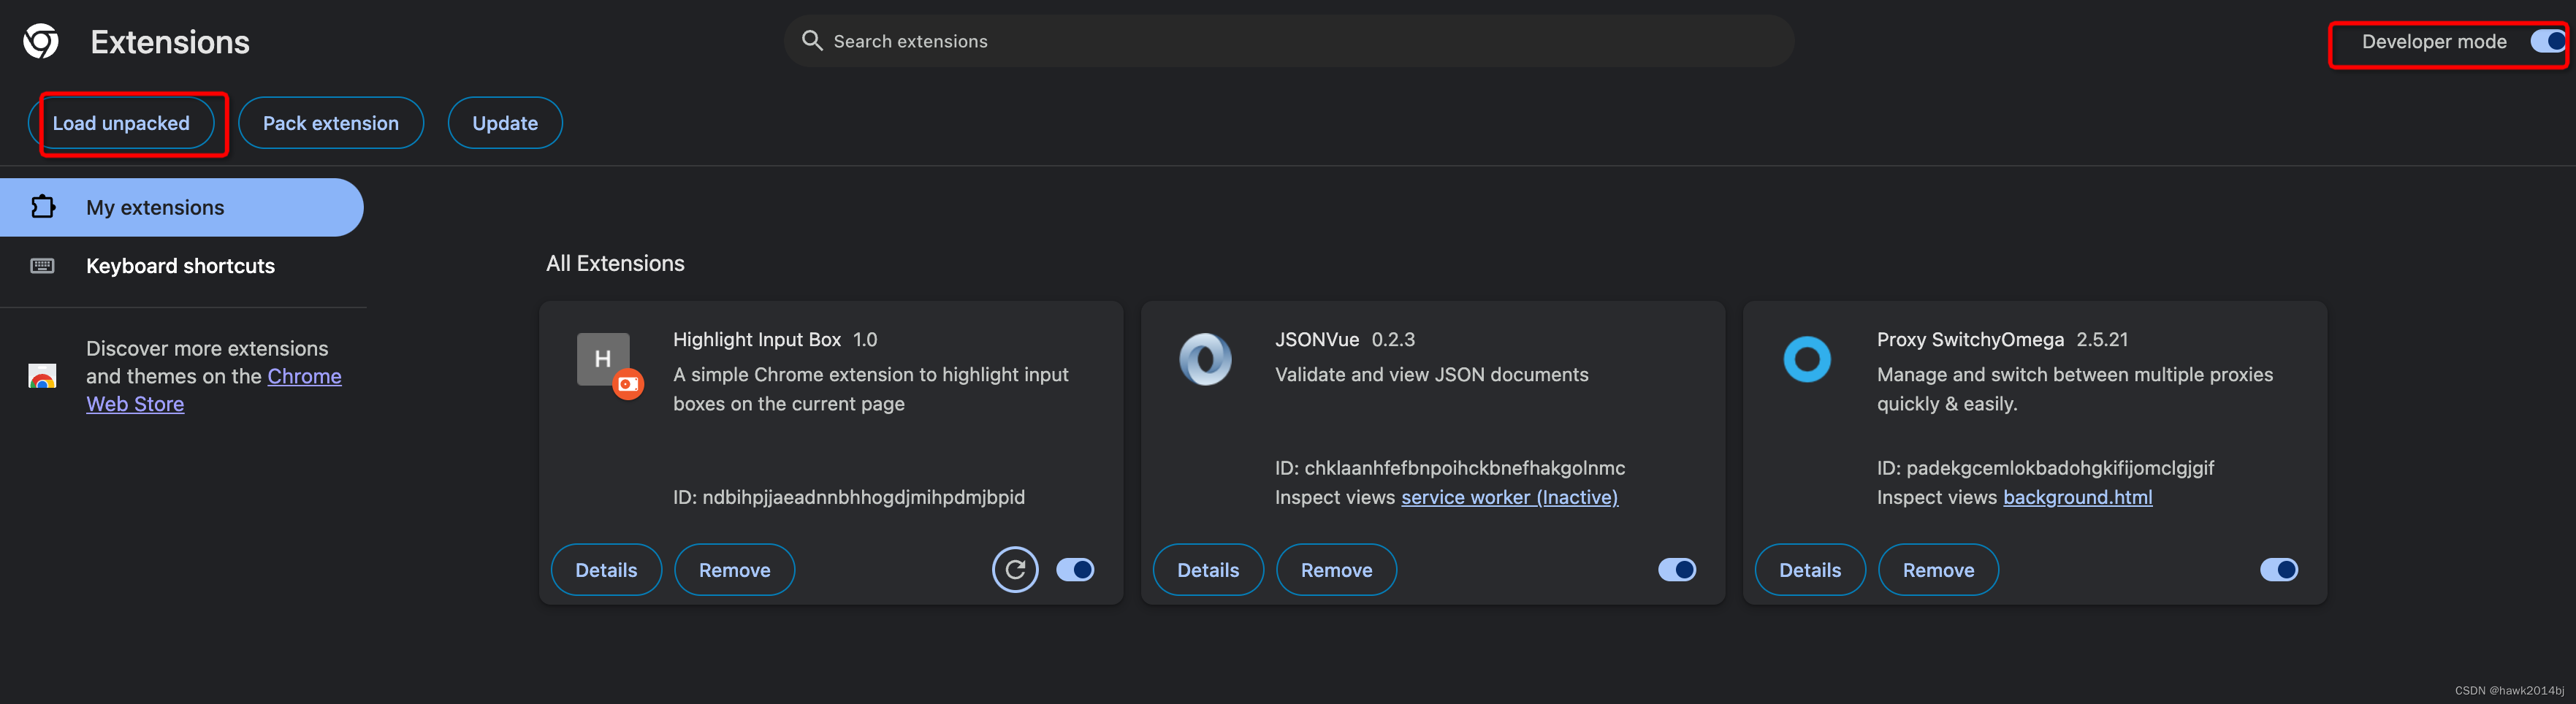Disable the JSONVue extension toggle
Screen dimensions: 2576x704
1677,570
